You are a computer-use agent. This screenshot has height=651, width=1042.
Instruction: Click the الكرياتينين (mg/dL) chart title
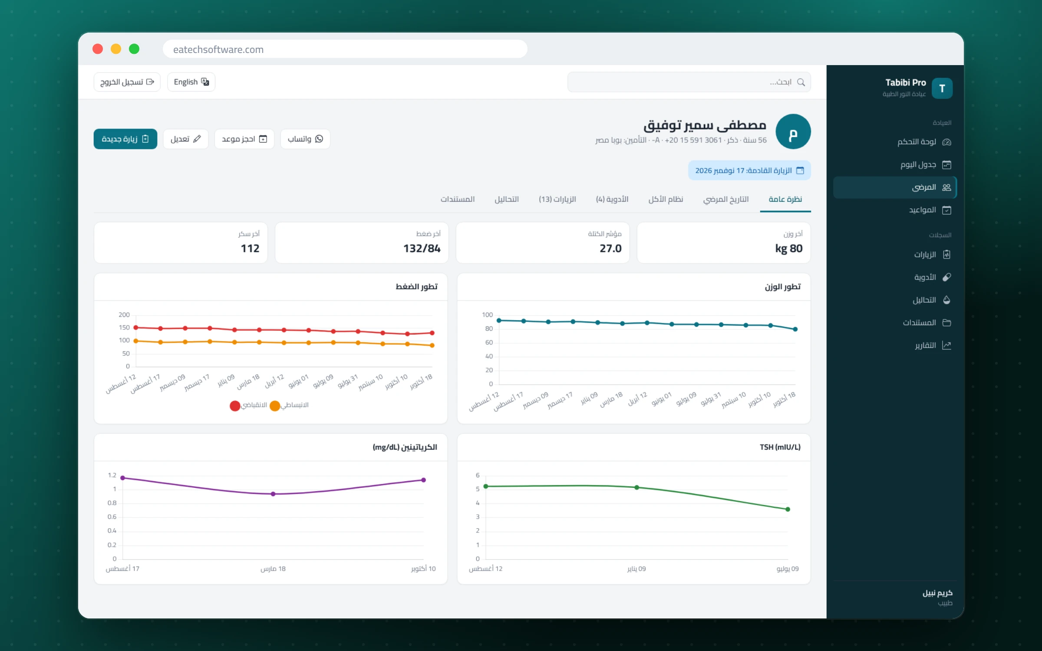(x=405, y=447)
